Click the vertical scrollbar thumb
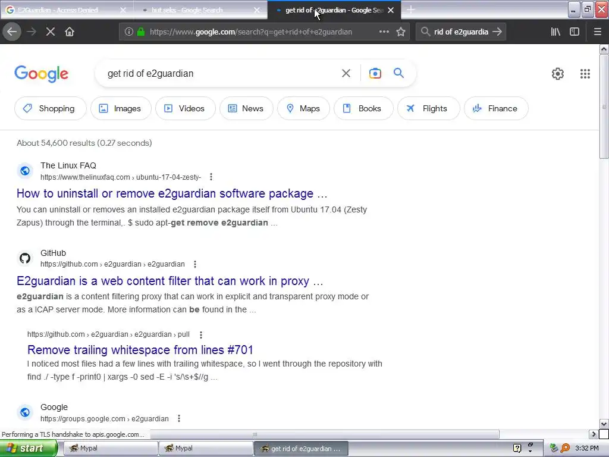Screen dimensions: 609x457 [x=604, y=107]
